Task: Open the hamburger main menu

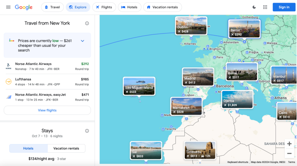Action: 8,7
